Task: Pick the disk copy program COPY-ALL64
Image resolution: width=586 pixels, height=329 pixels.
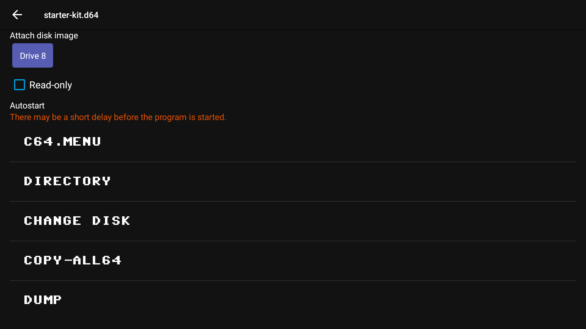Action: point(73,260)
